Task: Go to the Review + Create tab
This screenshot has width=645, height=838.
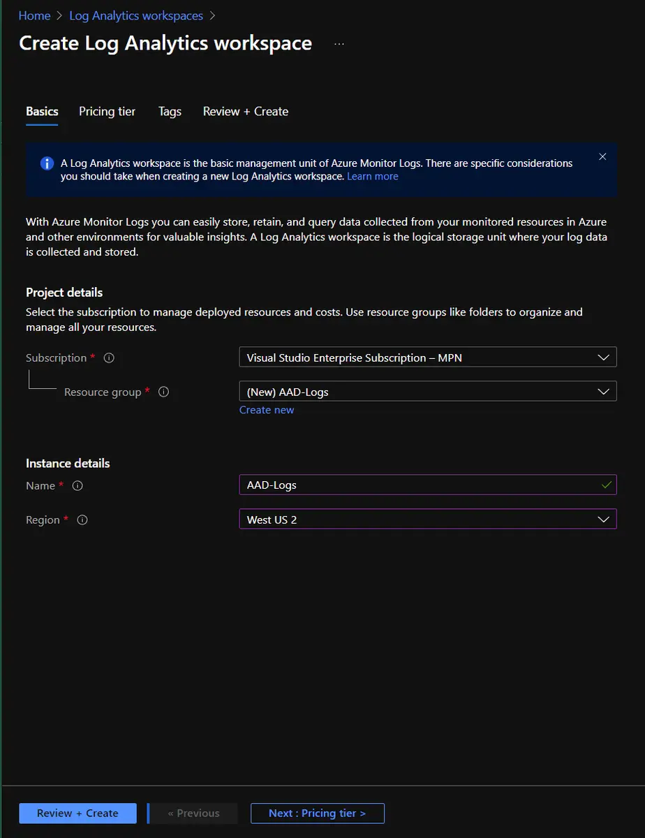Action: tap(245, 112)
